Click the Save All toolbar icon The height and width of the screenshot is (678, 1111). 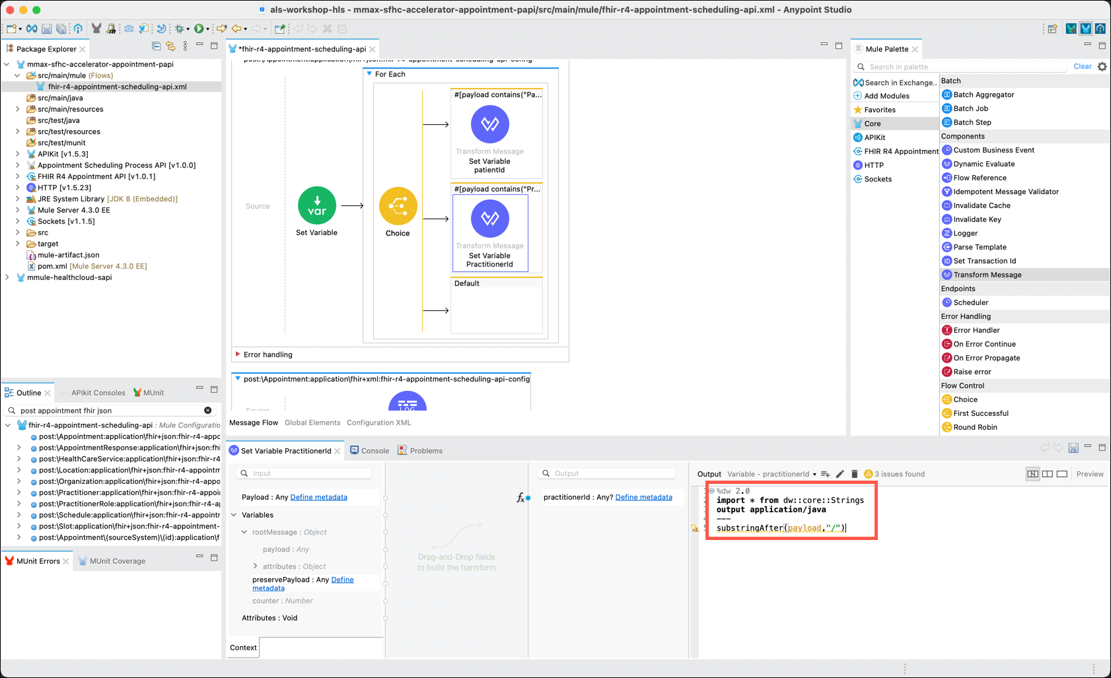(x=61, y=29)
